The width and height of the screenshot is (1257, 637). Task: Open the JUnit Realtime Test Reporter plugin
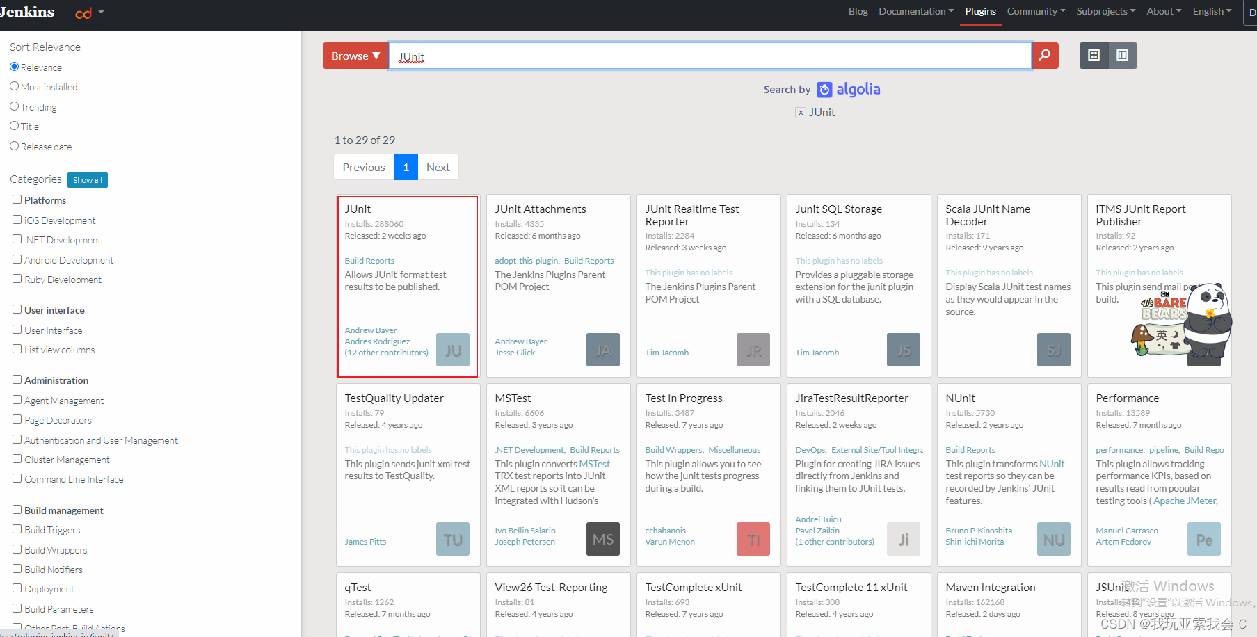click(x=692, y=215)
